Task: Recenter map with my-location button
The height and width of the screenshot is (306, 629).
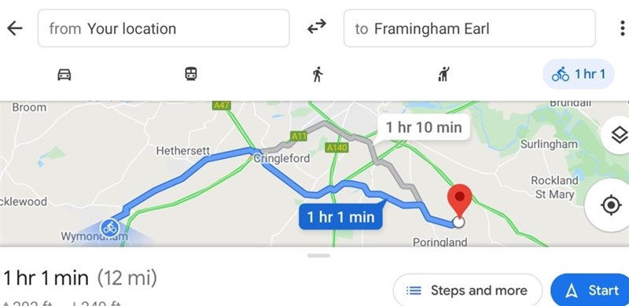Action: pos(611,205)
